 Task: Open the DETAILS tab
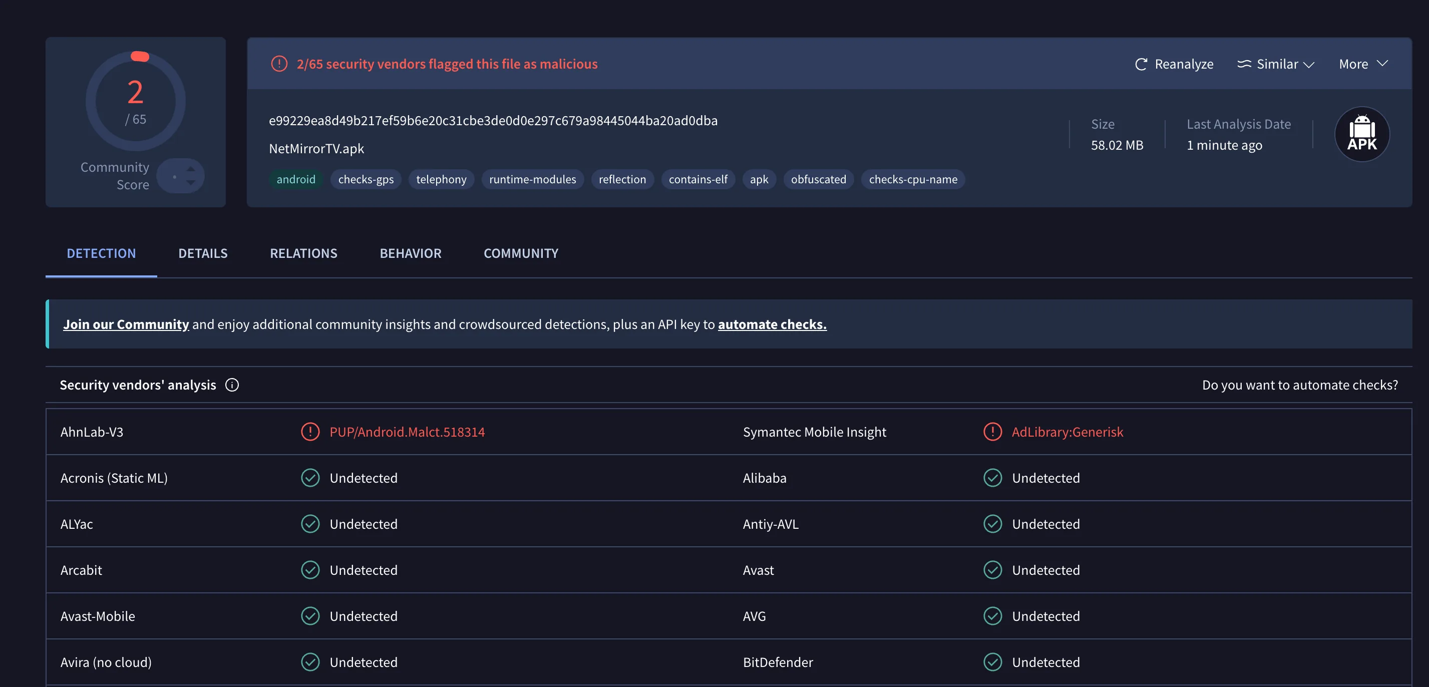point(203,253)
